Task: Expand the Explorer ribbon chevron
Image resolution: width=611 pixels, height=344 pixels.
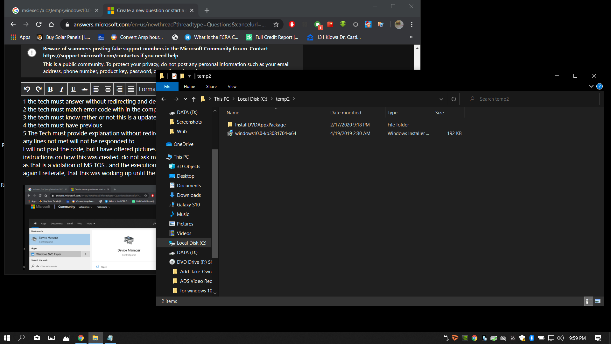Action: click(x=591, y=86)
